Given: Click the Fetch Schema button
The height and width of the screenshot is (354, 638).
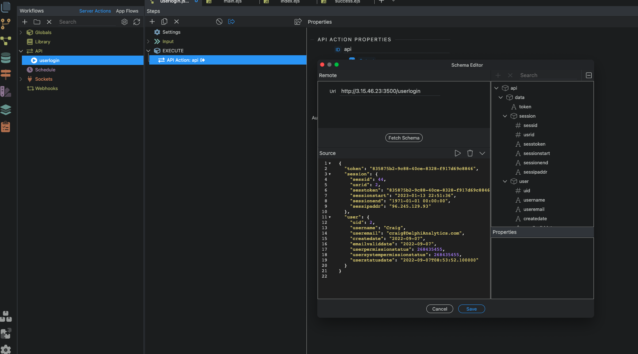Looking at the screenshot, I should (404, 138).
